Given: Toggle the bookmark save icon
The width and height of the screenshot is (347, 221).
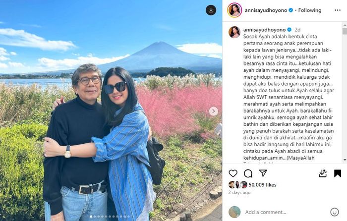Looking at the screenshot, I should [338, 173].
